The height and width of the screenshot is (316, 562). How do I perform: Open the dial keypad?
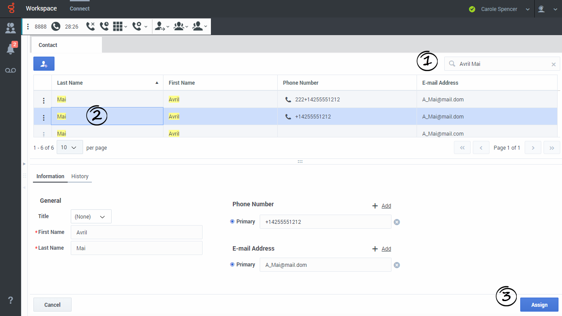tap(118, 26)
